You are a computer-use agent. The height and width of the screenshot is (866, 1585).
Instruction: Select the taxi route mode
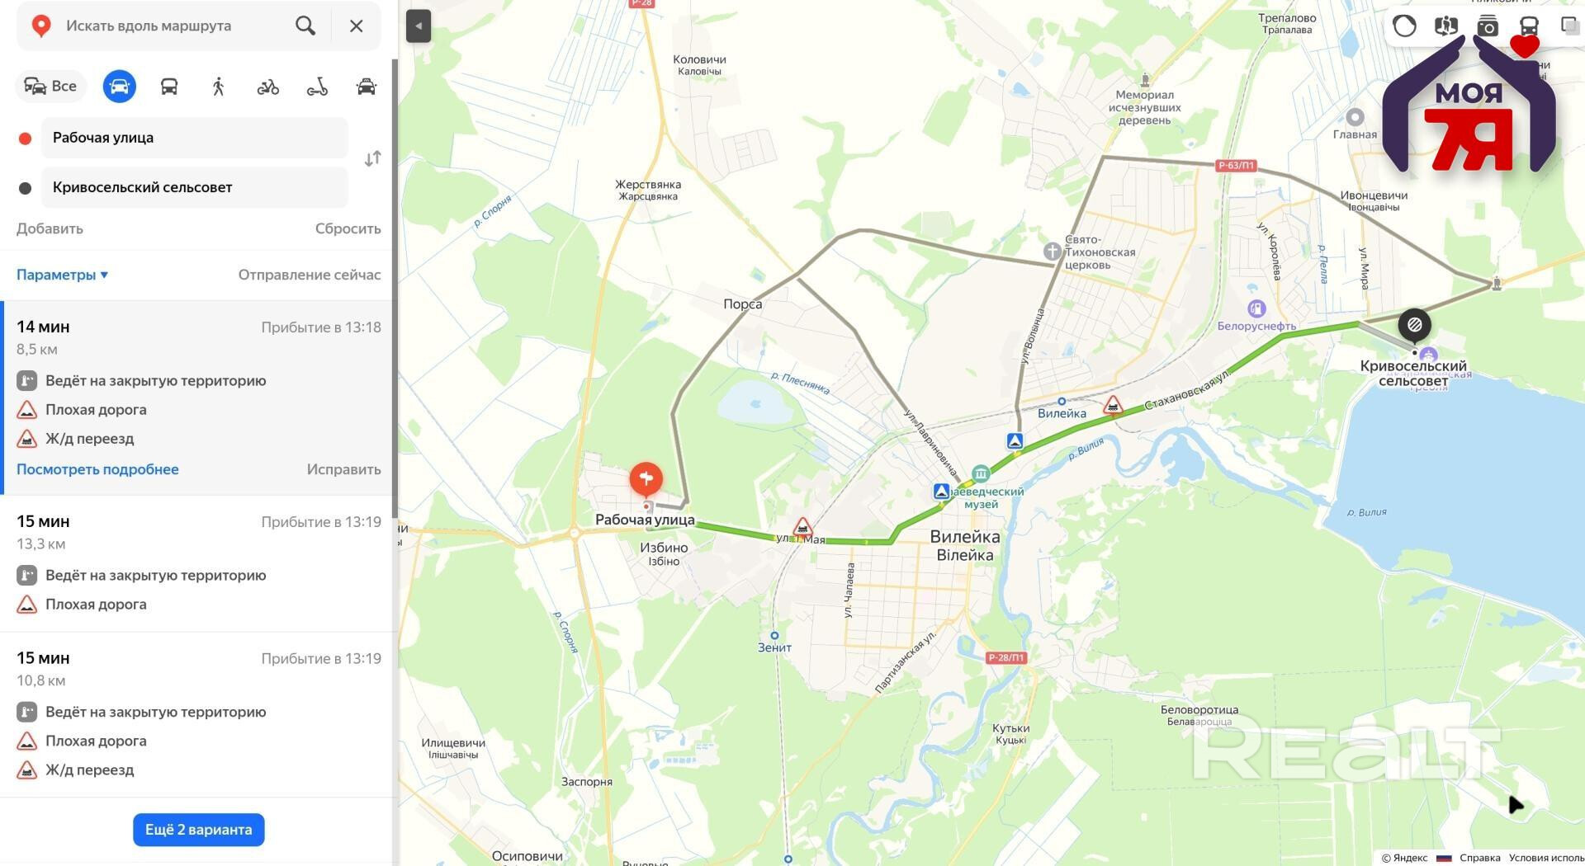[x=366, y=87]
